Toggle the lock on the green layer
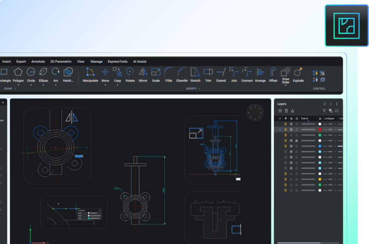 tap(297, 135)
